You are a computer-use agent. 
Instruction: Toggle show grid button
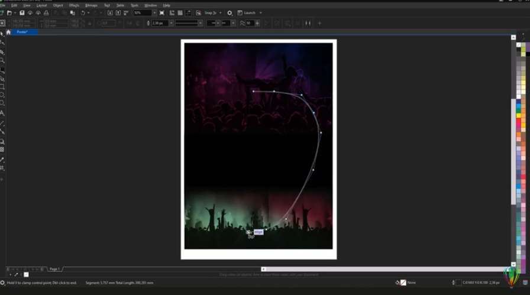click(180, 12)
